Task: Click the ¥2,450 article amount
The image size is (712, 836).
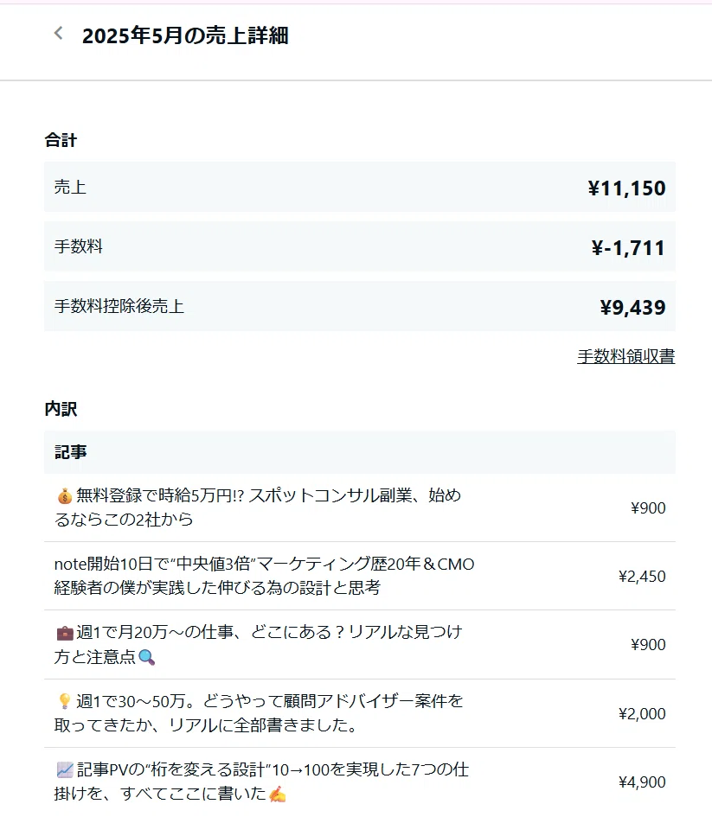Action: [642, 577]
